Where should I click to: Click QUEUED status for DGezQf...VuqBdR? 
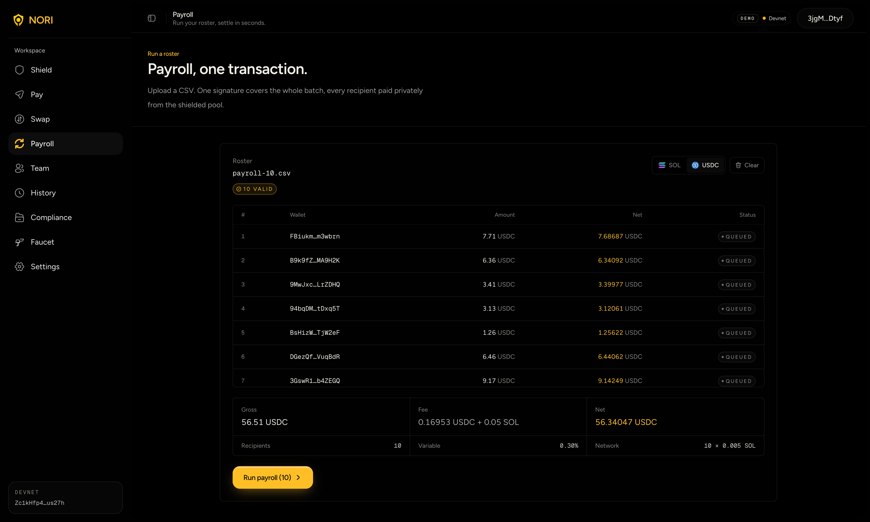[x=737, y=357]
